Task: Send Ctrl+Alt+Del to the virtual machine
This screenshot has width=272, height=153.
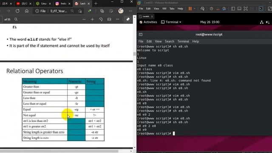Action: point(202,8)
